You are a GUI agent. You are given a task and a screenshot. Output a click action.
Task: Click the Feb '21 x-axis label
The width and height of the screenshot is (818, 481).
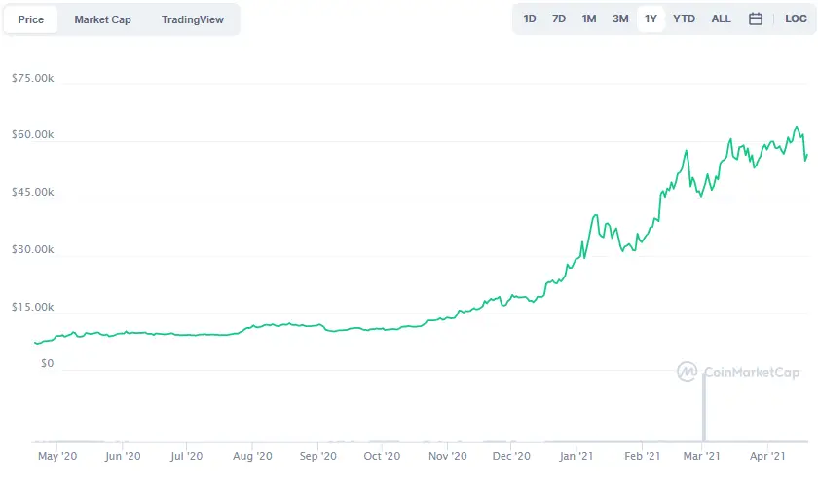click(642, 456)
